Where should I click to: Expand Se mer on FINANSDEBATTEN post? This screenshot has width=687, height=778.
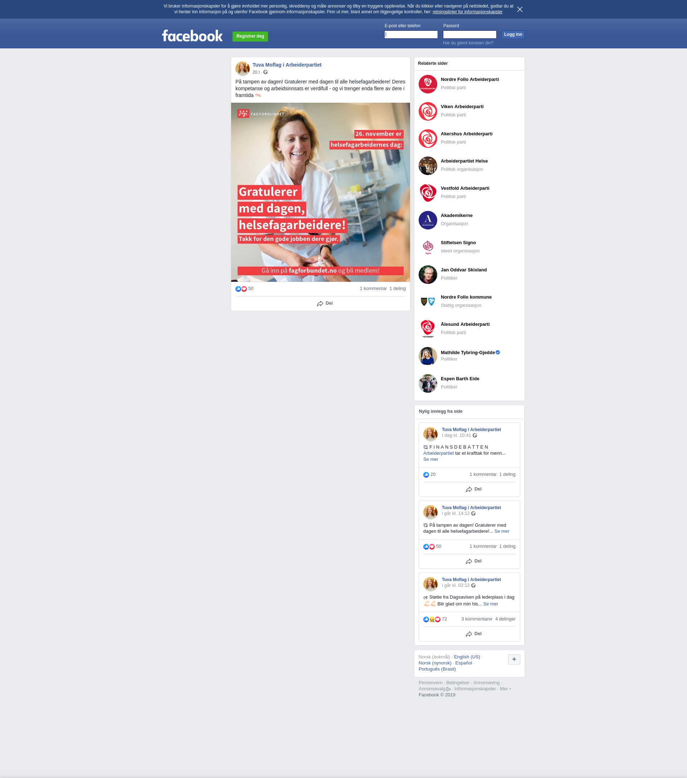click(x=430, y=459)
